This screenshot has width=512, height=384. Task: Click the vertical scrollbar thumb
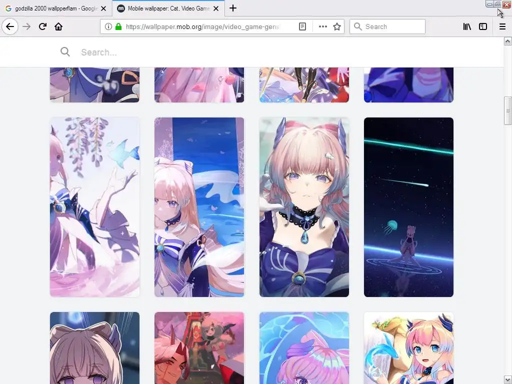click(507, 110)
